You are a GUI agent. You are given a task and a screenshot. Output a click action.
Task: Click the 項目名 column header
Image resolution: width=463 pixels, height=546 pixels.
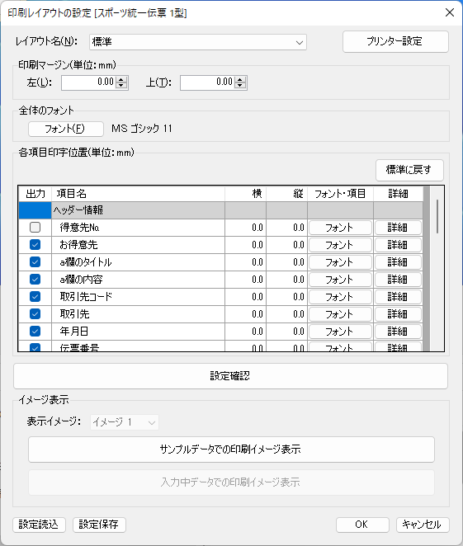[x=139, y=194]
